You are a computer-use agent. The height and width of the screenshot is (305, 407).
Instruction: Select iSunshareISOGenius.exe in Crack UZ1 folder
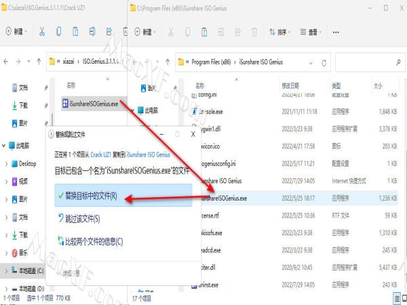pyautogui.click(x=94, y=104)
